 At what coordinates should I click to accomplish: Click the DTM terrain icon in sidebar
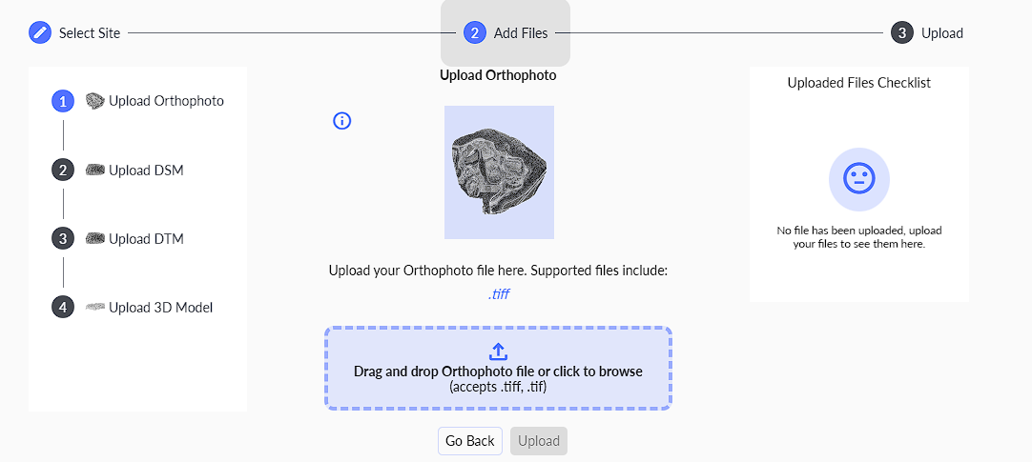(94, 238)
